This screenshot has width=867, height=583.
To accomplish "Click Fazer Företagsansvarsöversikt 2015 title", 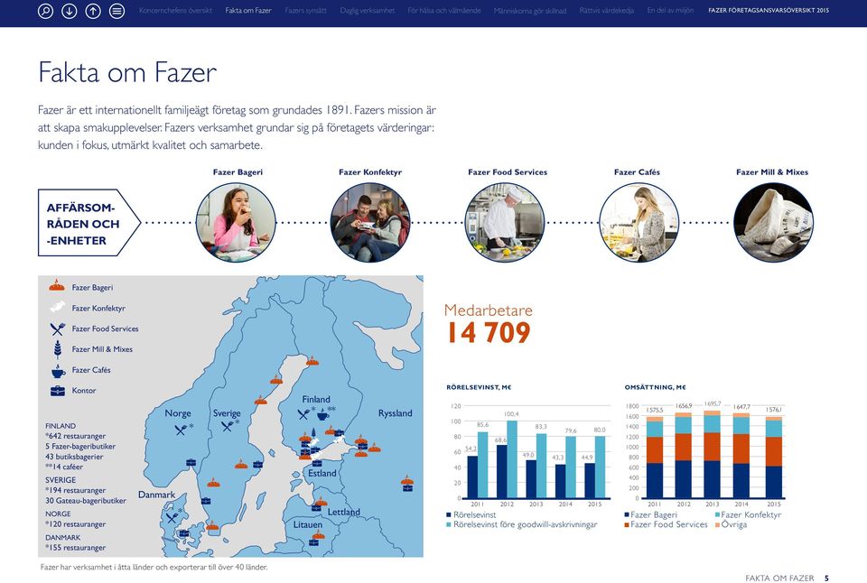I will 768,11.
